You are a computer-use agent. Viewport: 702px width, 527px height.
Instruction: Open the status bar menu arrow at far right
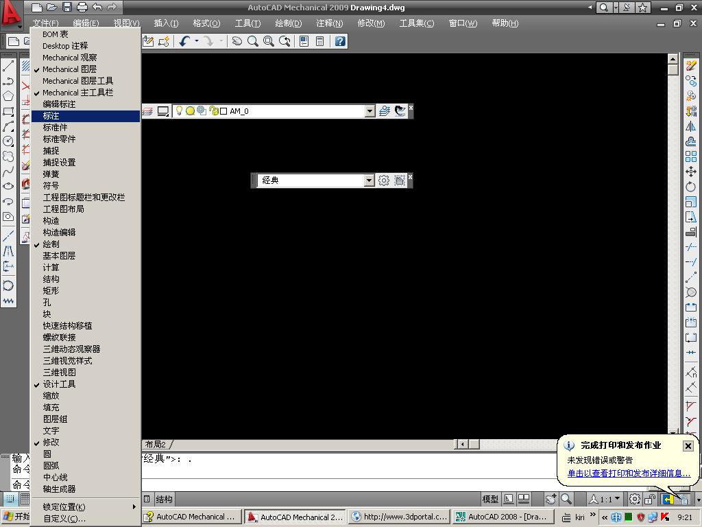[x=698, y=500]
